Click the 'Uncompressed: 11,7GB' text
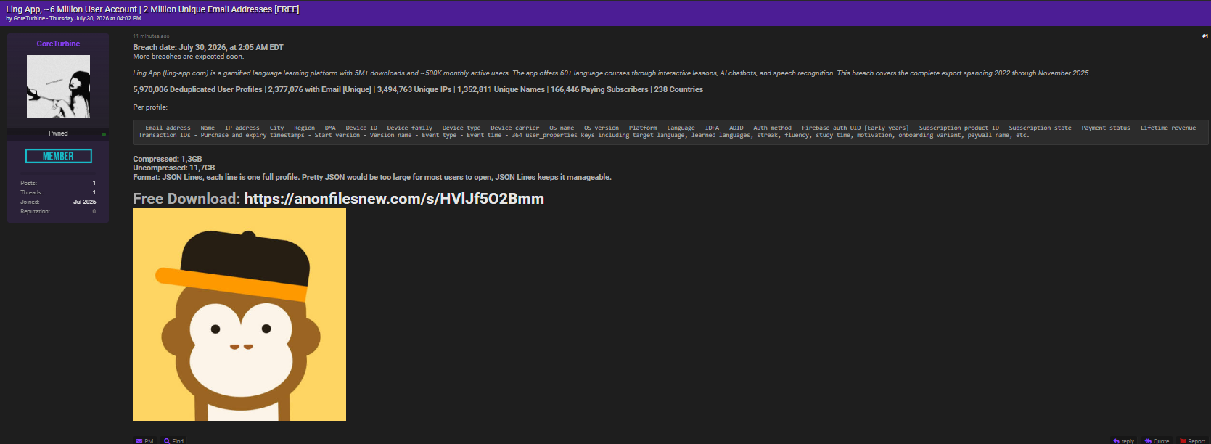Image resolution: width=1211 pixels, height=444 pixels. (174, 168)
